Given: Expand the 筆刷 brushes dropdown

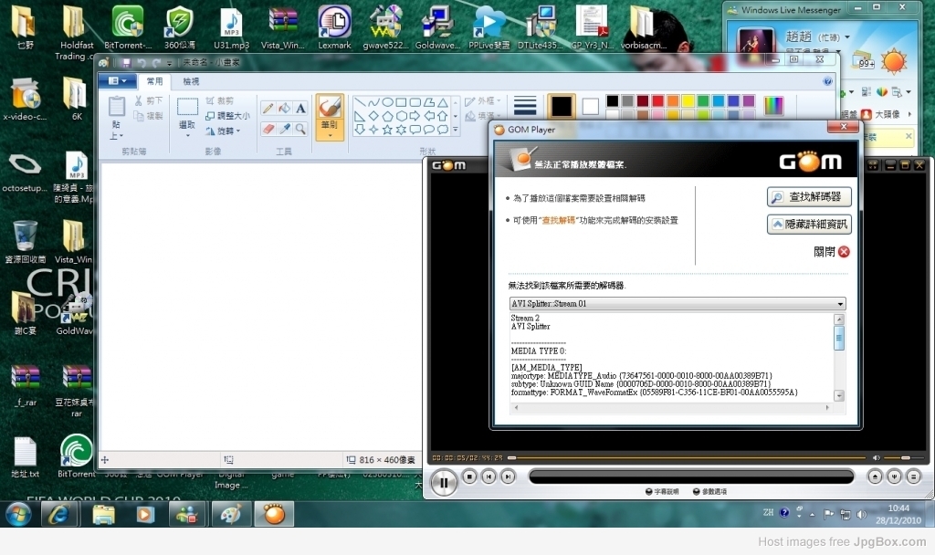Looking at the screenshot, I should 330,133.
